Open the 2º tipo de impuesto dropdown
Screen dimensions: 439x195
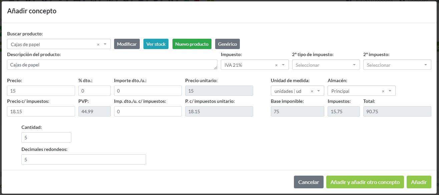point(354,65)
